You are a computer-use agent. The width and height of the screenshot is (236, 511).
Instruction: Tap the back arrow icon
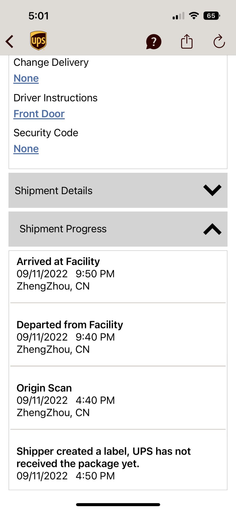tap(10, 42)
